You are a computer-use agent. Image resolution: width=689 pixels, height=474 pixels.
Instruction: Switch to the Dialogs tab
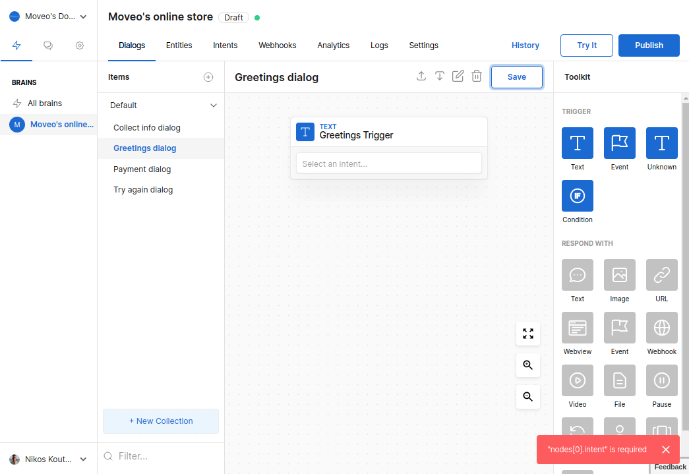[132, 45]
